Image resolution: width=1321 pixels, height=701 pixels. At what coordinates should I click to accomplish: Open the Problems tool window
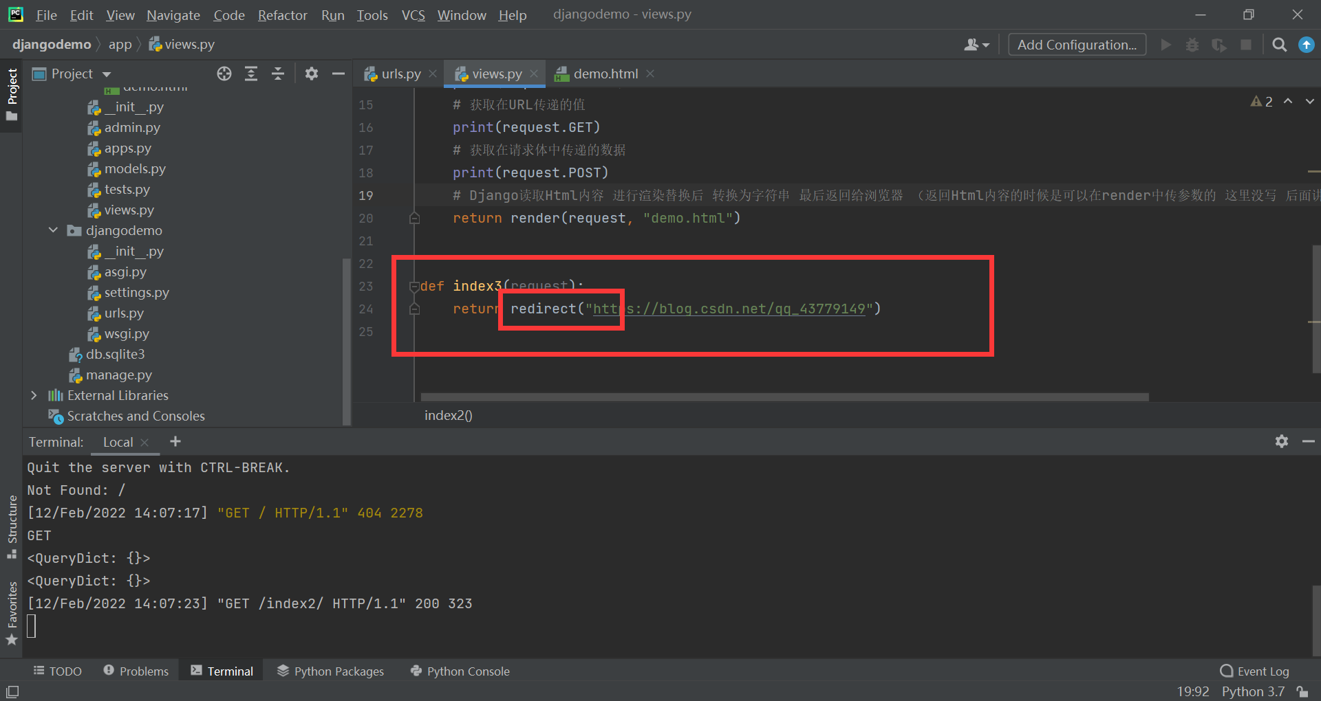[x=136, y=671]
